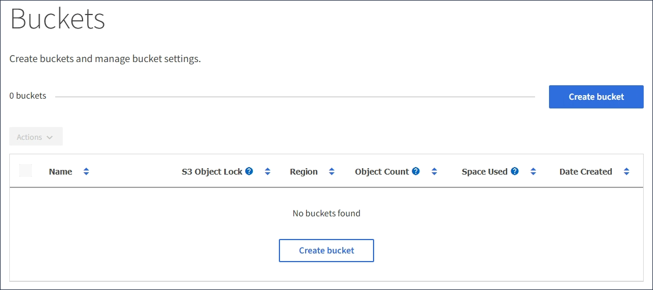The image size is (653, 290).
Task: Sort using the Date Created sort arrows
Action: click(x=626, y=172)
